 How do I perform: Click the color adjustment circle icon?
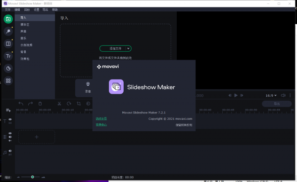coord(88,104)
